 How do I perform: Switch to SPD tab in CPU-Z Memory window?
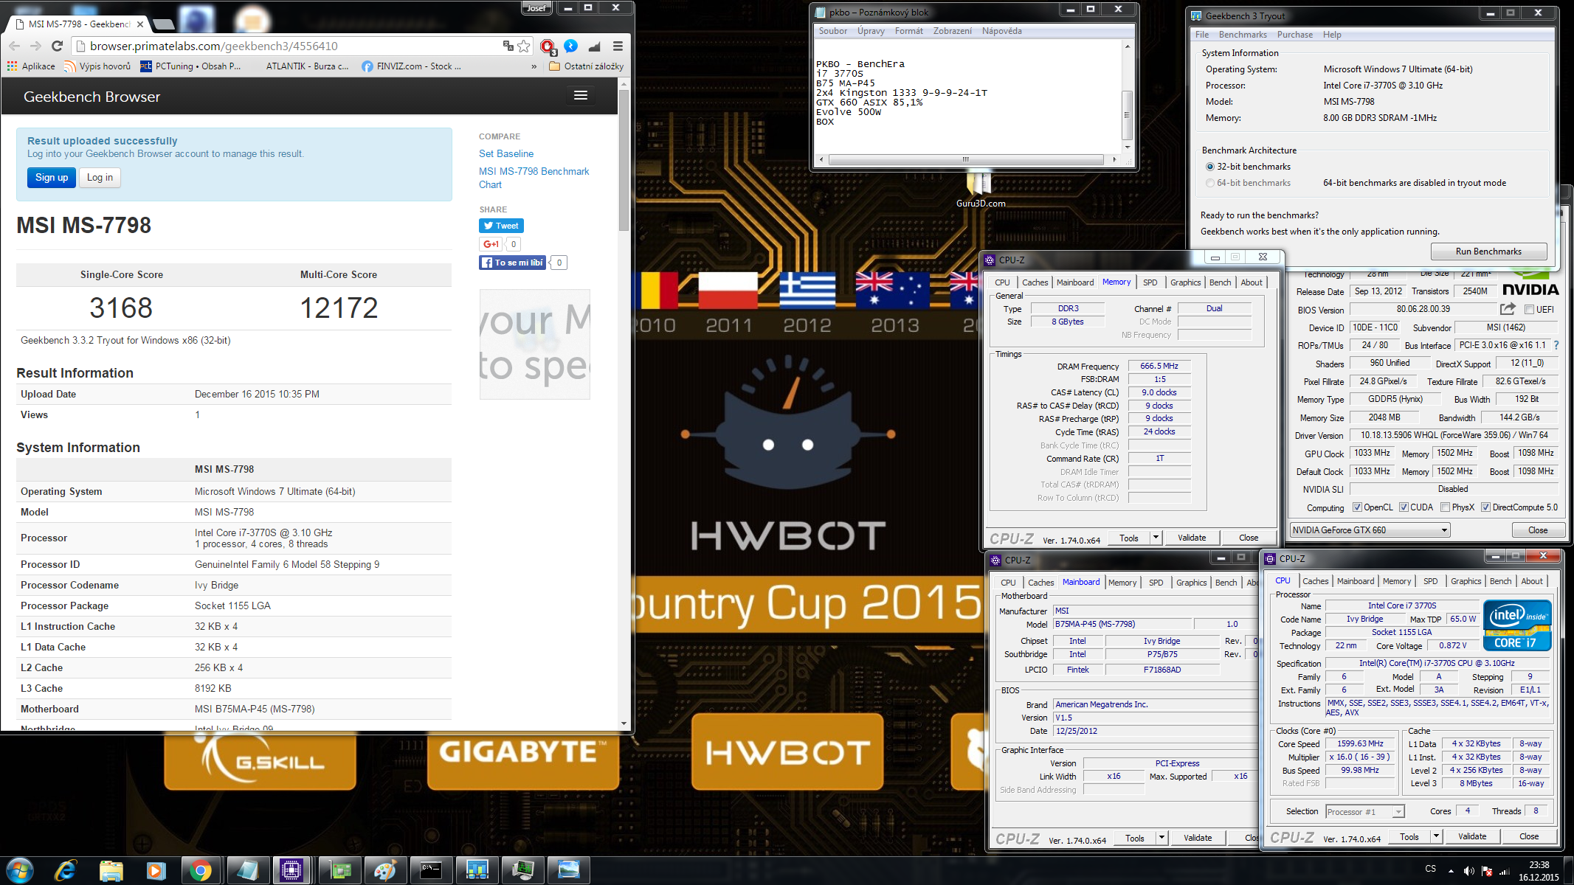(1150, 282)
